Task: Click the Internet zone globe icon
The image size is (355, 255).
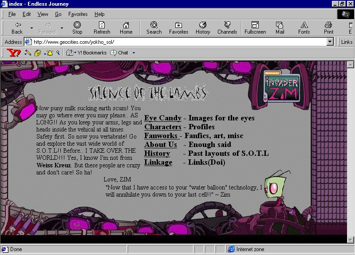Action: pyautogui.click(x=231, y=249)
